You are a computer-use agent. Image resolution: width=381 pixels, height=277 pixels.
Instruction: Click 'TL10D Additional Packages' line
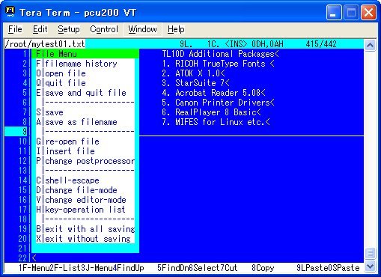221,54
